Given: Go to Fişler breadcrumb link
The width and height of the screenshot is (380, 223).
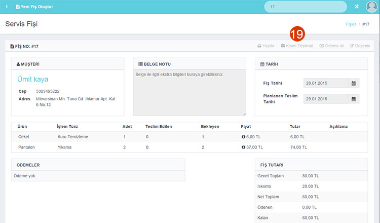Looking at the screenshot, I should 351,24.
